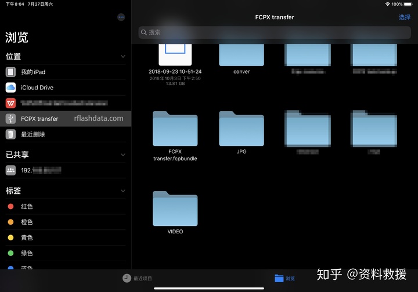Tap the 绿色 tag label
The height and width of the screenshot is (292, 418).
point(27,253)
